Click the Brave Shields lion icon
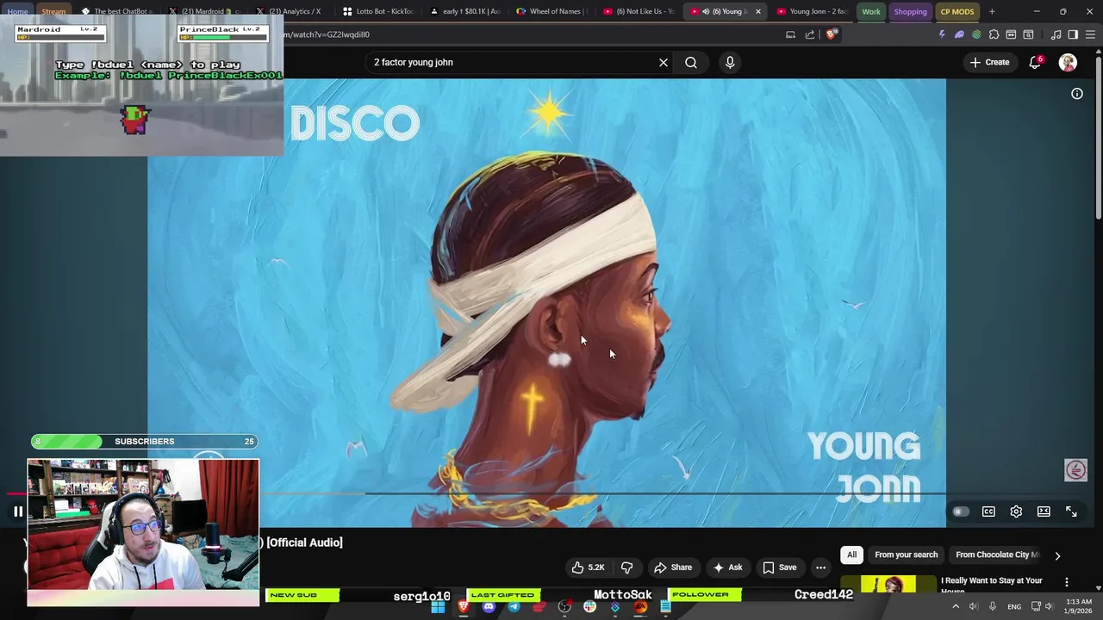 click(831, 34)
